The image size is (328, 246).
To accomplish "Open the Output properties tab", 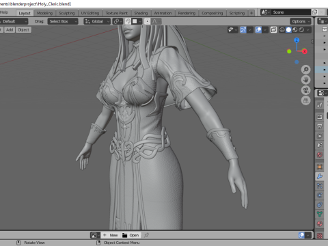I will tap(320, 126).
